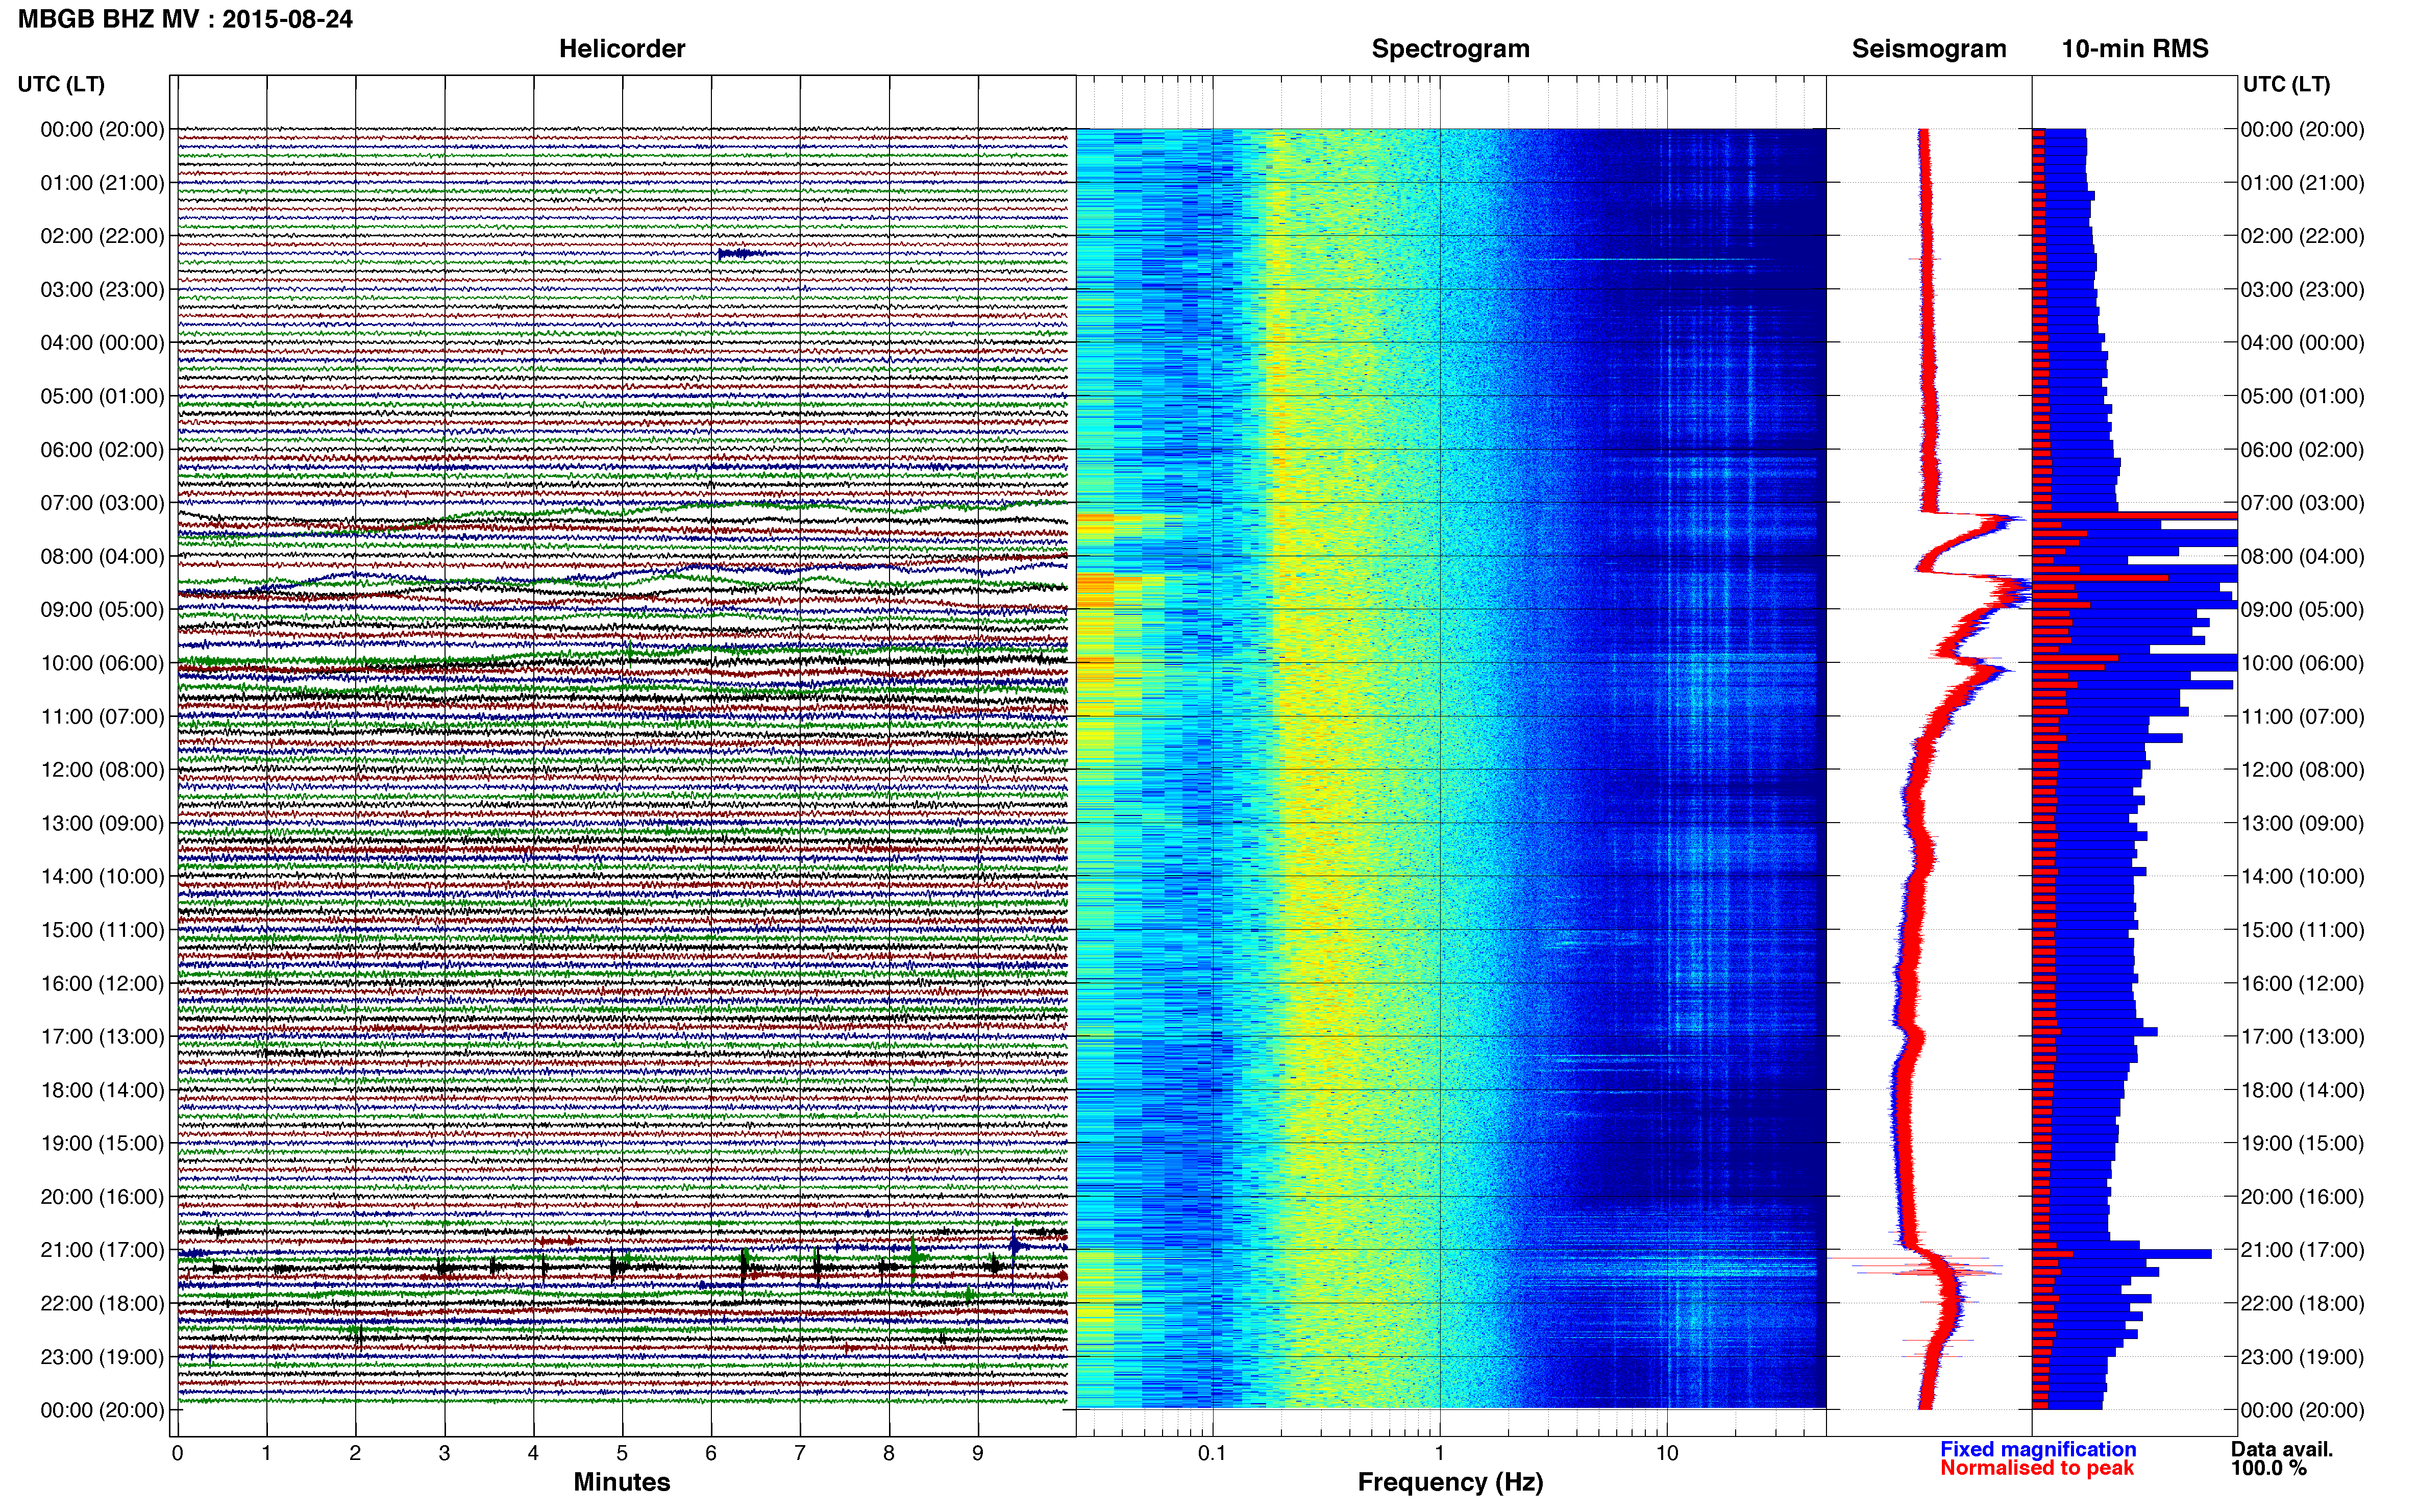Click the Normalised to peak legend text

click(x=2037, y=1468)
